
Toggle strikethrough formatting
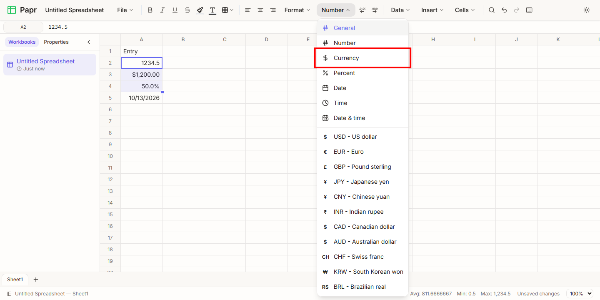tap(187, 10)
